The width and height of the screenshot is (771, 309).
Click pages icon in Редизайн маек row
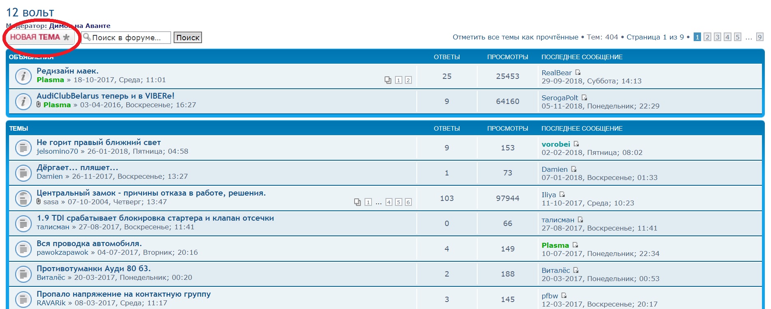pyautogui.click(x=388, y=80)
